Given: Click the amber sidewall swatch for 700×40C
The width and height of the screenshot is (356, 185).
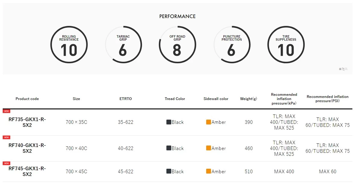Looking at the screenshot, I should (x=208, y=148).
